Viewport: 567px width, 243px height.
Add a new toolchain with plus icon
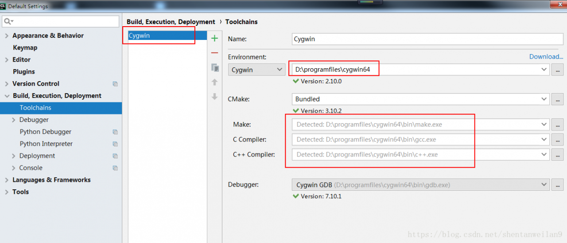215,39
